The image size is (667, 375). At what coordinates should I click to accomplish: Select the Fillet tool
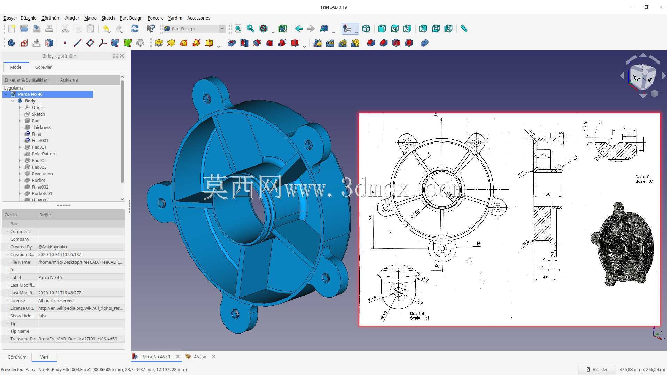click(x=371, y=43)
